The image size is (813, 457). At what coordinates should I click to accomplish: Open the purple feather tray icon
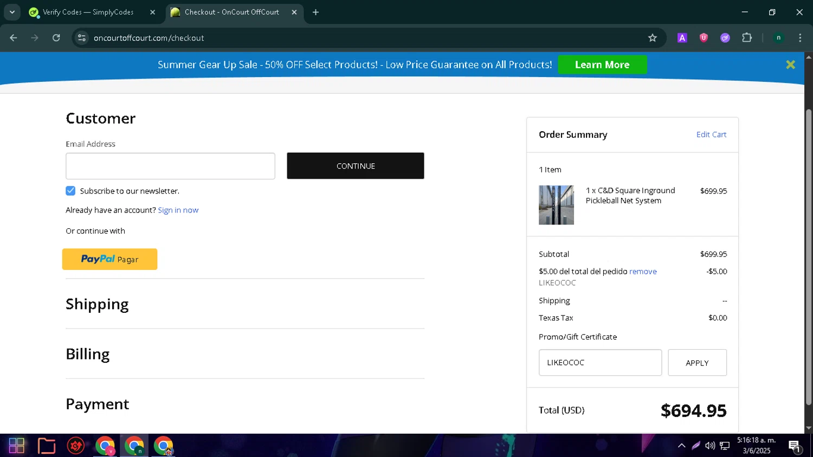(696, 446)
